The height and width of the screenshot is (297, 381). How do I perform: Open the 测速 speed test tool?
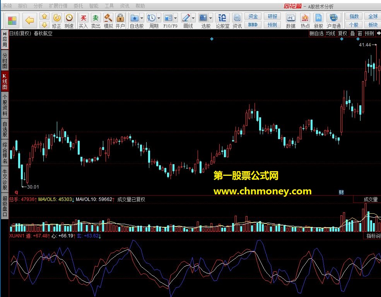coord(69,21)
